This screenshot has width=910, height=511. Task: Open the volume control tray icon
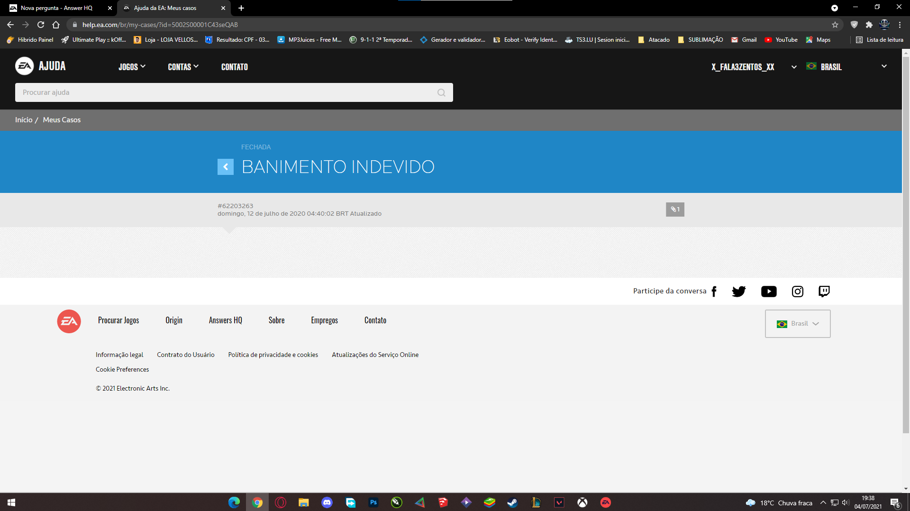click(x=846, y=502)
